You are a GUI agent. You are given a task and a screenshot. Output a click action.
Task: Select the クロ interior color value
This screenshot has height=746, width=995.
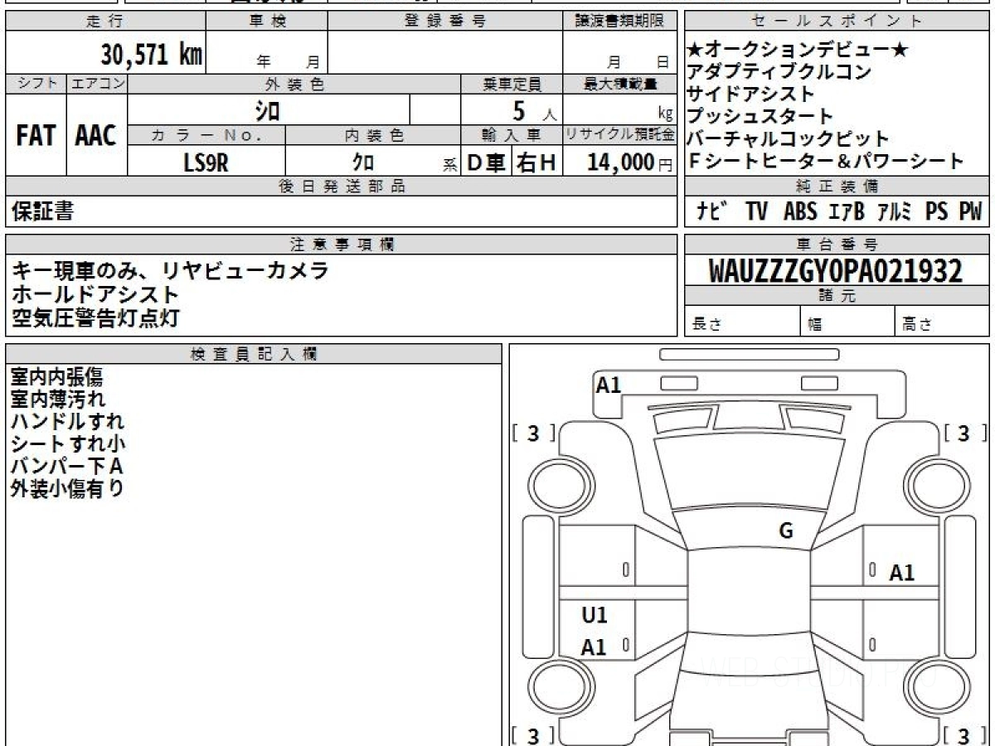pos(362,163)
